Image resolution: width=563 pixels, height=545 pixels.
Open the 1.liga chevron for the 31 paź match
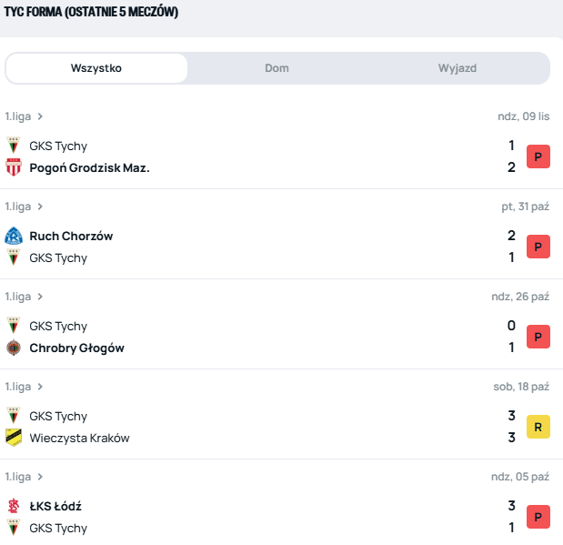coord(40,207)
